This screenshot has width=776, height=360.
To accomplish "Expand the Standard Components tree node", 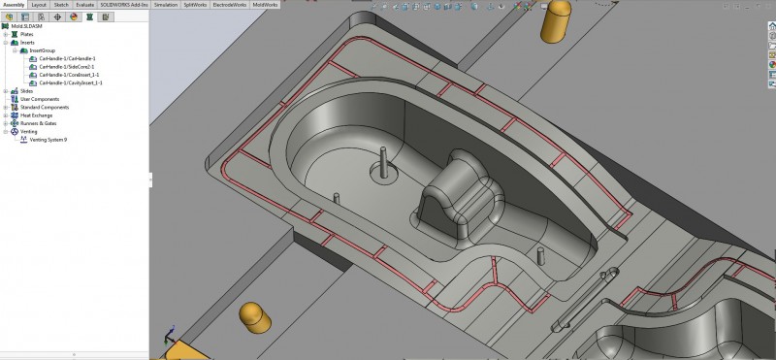I will [6, 108].
